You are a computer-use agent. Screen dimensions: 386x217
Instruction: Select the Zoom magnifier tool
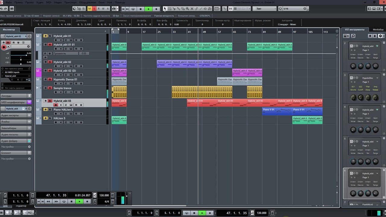click(x=187, y=9)
